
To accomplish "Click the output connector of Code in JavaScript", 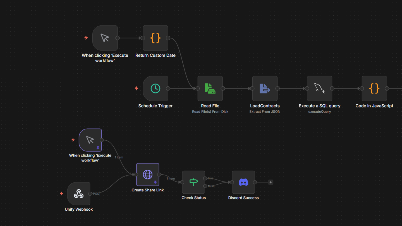I will 387,88.
